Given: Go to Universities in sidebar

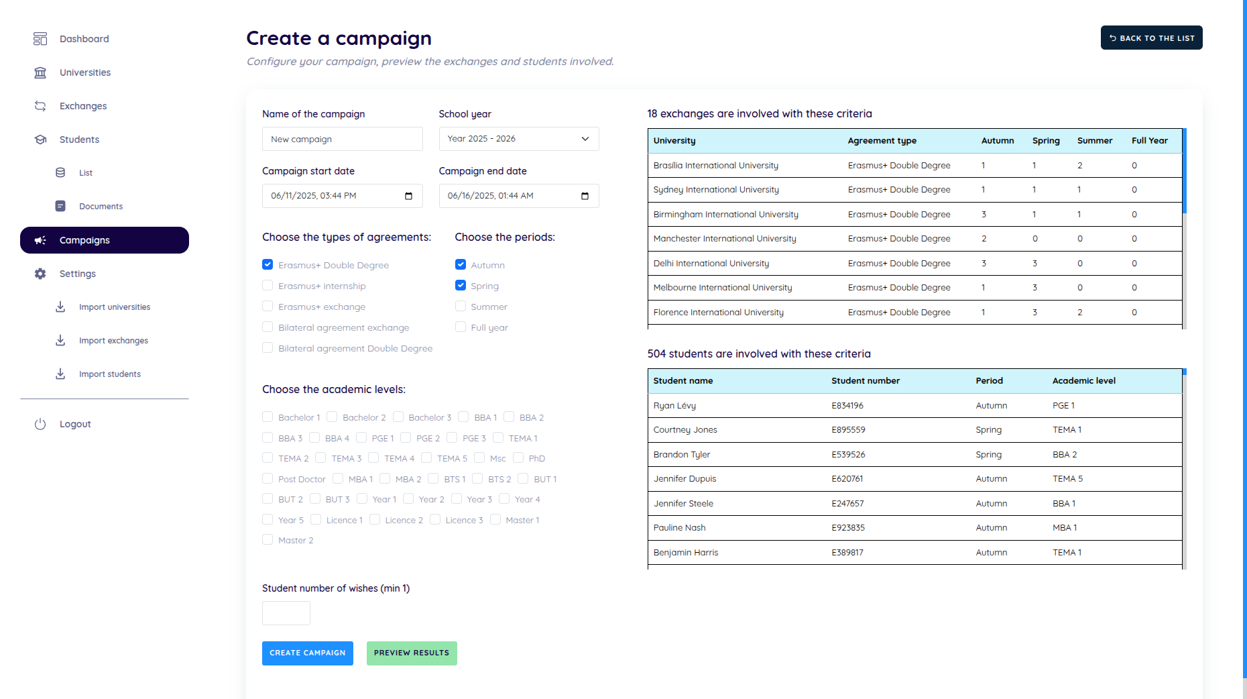Looking at the screenshot, I should [x=105, y=72].
